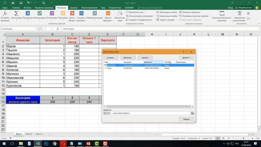Click Undo icon in quick access toolbar
Screen dimensions: 261x147
tap(28, 3)
